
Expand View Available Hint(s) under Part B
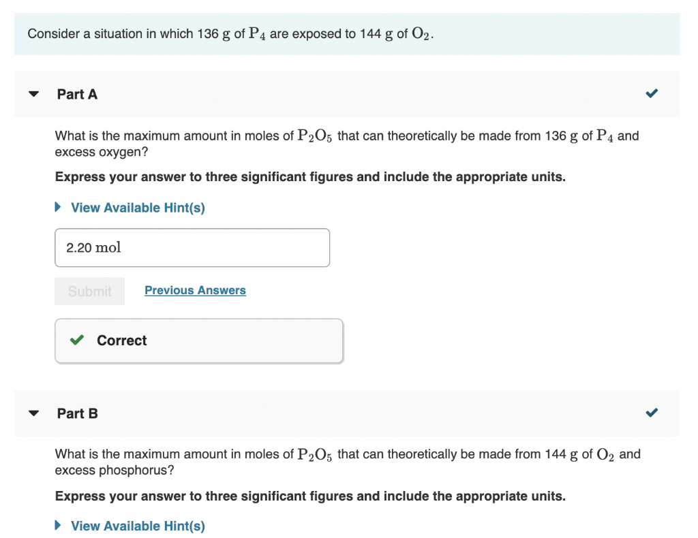click(x=138, y=526)
